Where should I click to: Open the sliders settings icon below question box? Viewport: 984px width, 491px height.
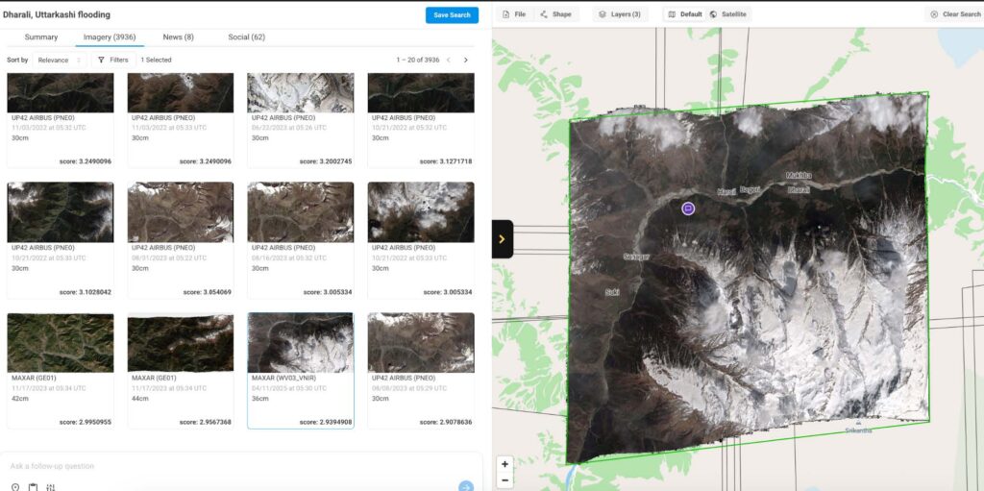click(x=50, y=487)
